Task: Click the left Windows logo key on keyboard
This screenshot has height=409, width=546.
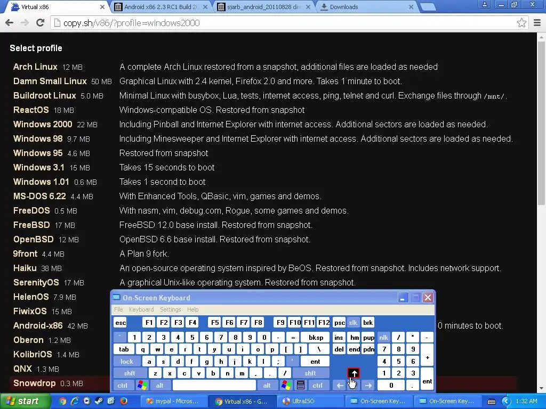Action: (x=142, y=386)
